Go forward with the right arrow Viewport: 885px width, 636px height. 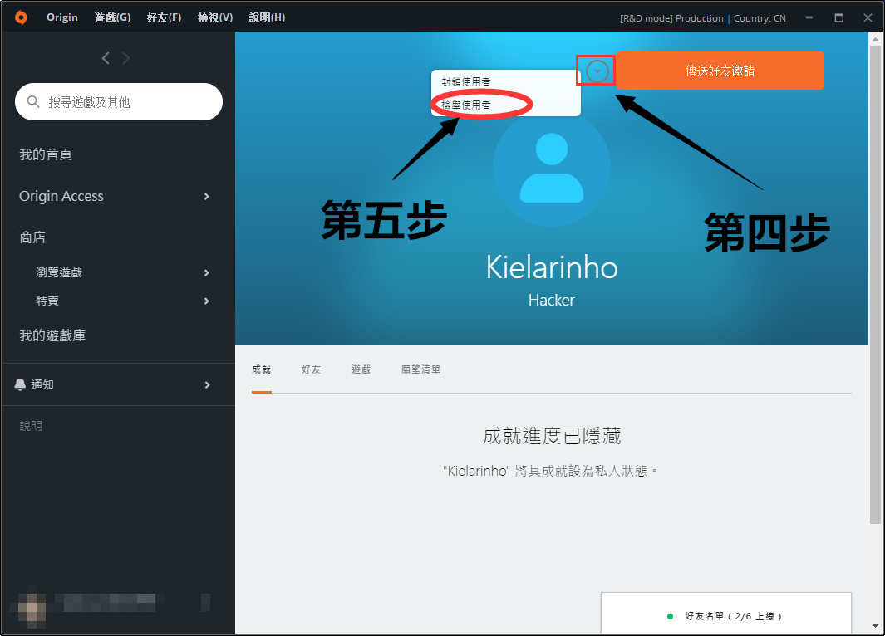[125, 58]
